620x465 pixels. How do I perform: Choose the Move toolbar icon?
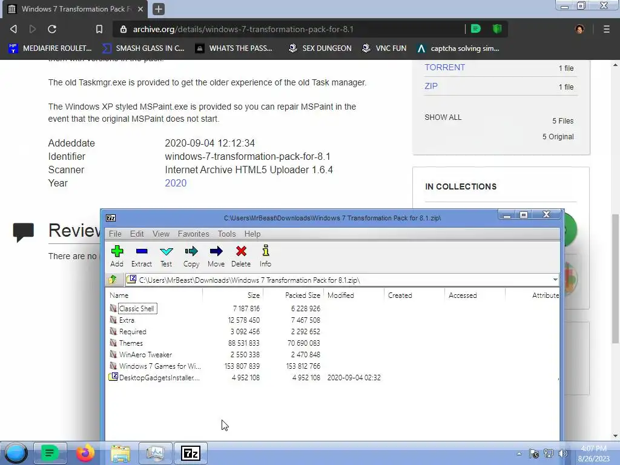pos(216,256)
